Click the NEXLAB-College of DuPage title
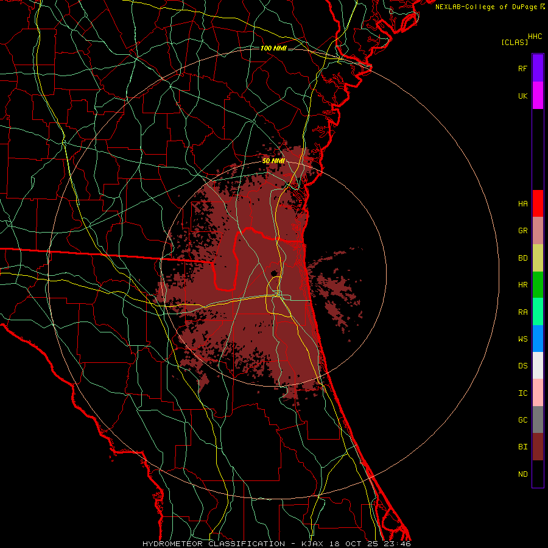The width and height of the screenshot is (548, 548). click(x=486, y=7)
